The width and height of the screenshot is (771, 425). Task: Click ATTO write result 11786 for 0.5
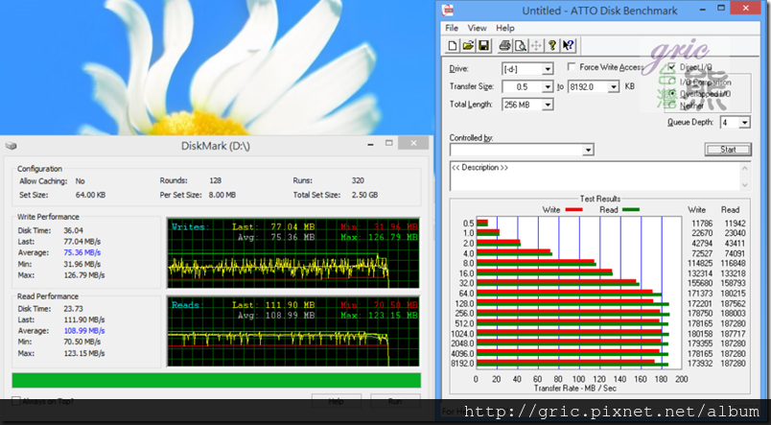pyautogui.click(x=701, y=224)
